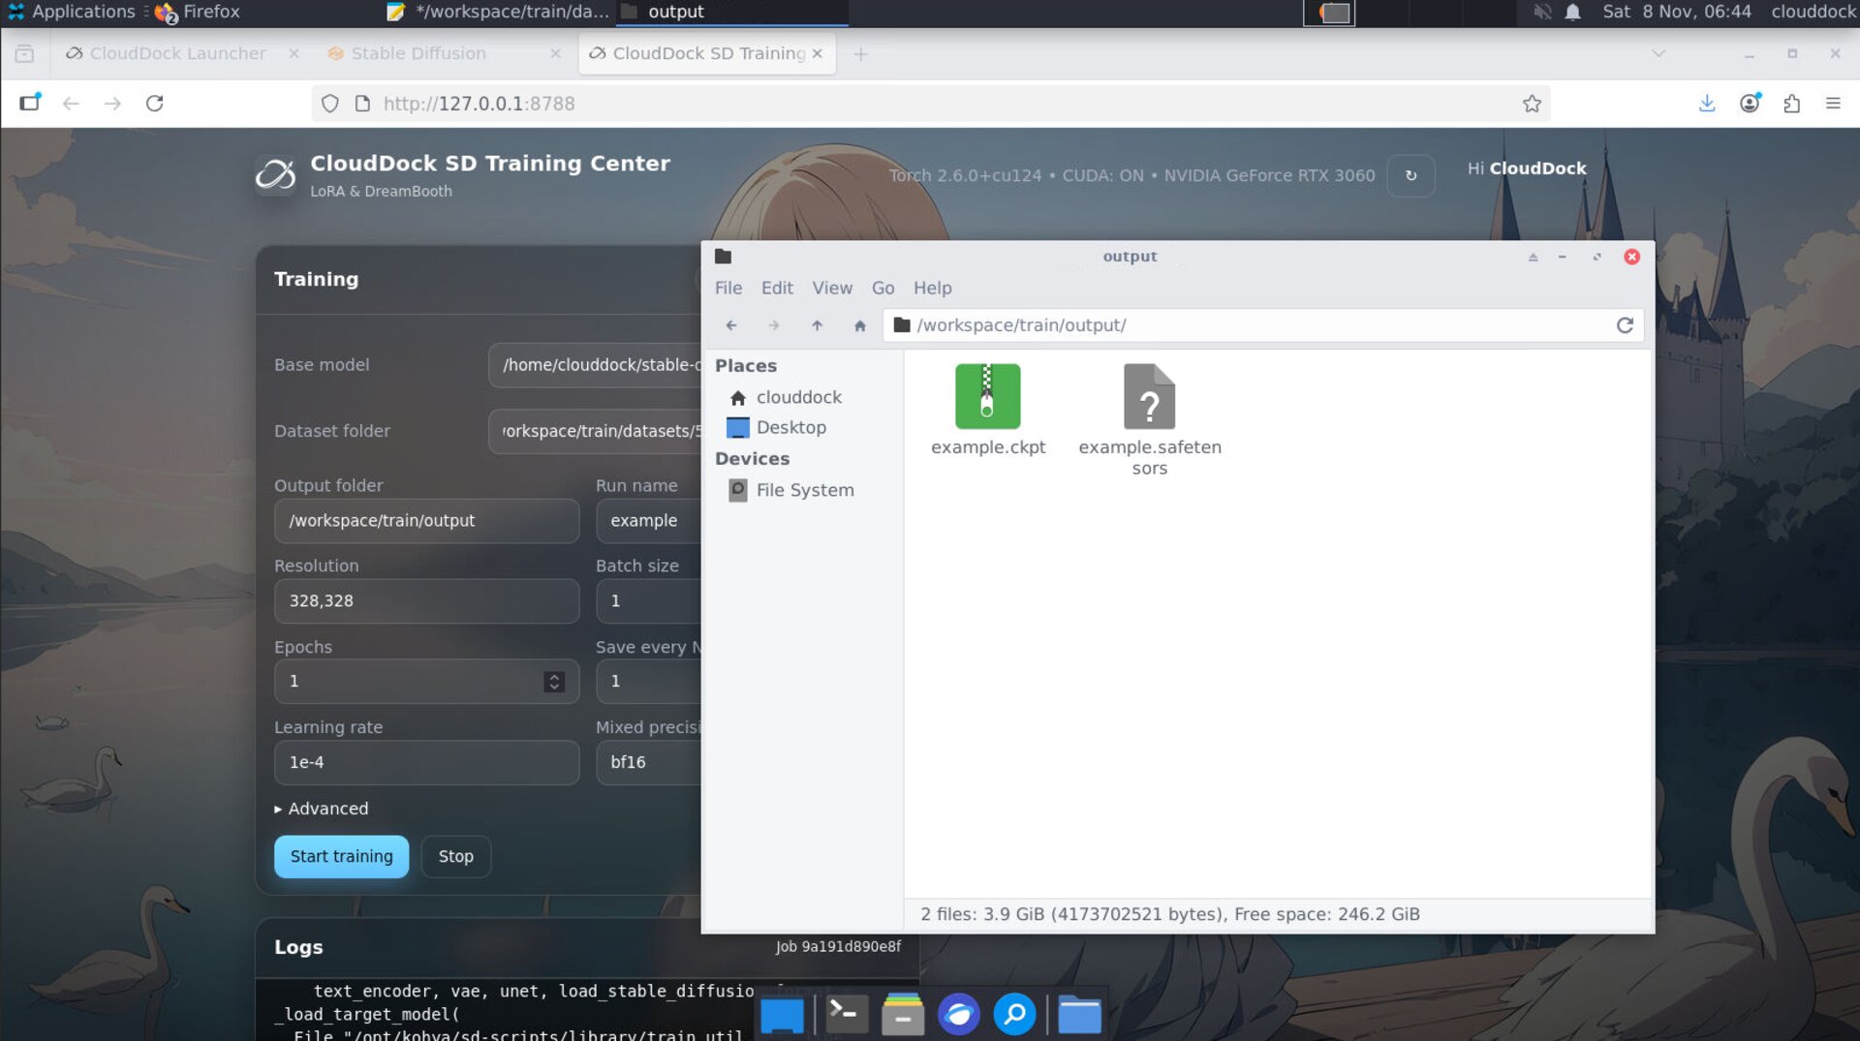Image resolution: width=1860 pixels, height=1041 pixels.
Task: Open the View menu in file manager
Action: [831, 288]
